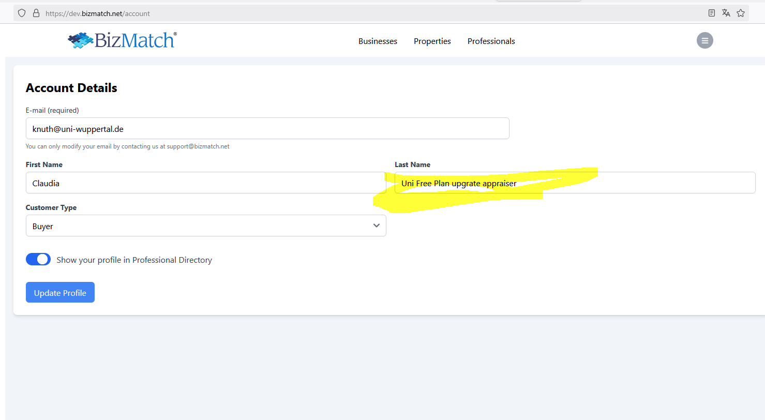Focus the First Name field containing Claudia
Image resolution: width=765 pixels, height=420 pixels.
click(x=205, y=183)
